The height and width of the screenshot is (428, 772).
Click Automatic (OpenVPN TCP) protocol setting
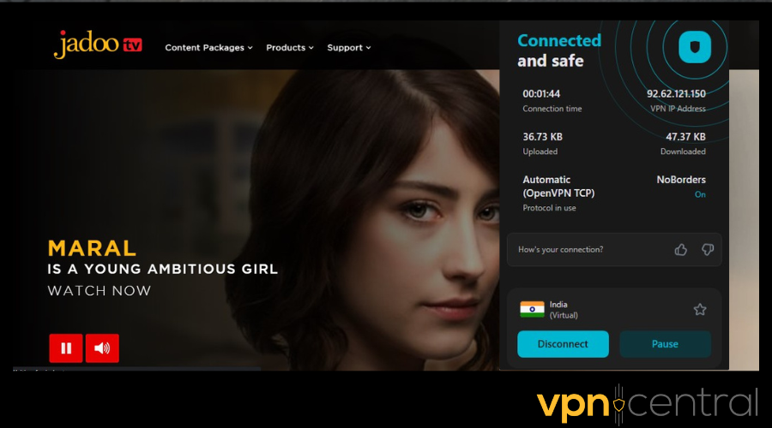(x=558, y=187)
